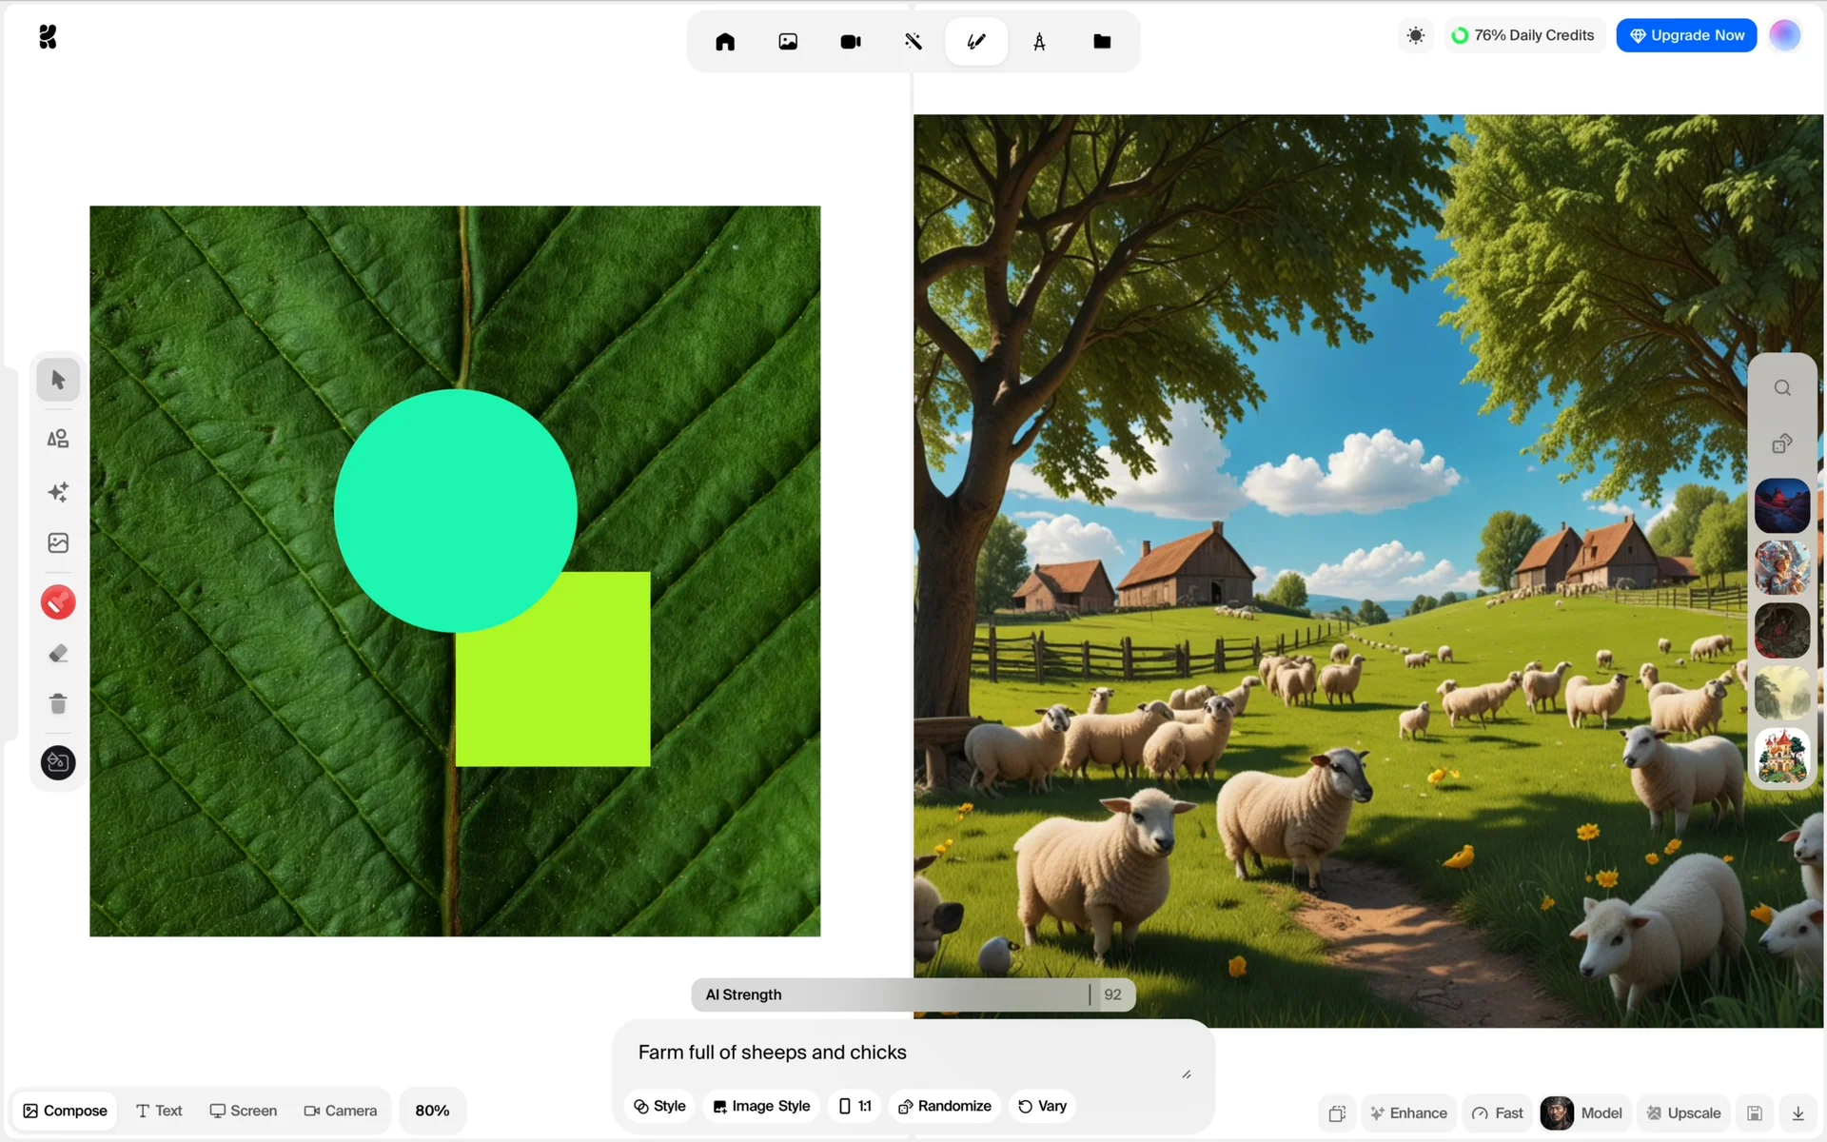Click the red brush color swatch
The width and height of the screenshot is (1827, 1142).
pyautogui.click(x=58, y=602)
